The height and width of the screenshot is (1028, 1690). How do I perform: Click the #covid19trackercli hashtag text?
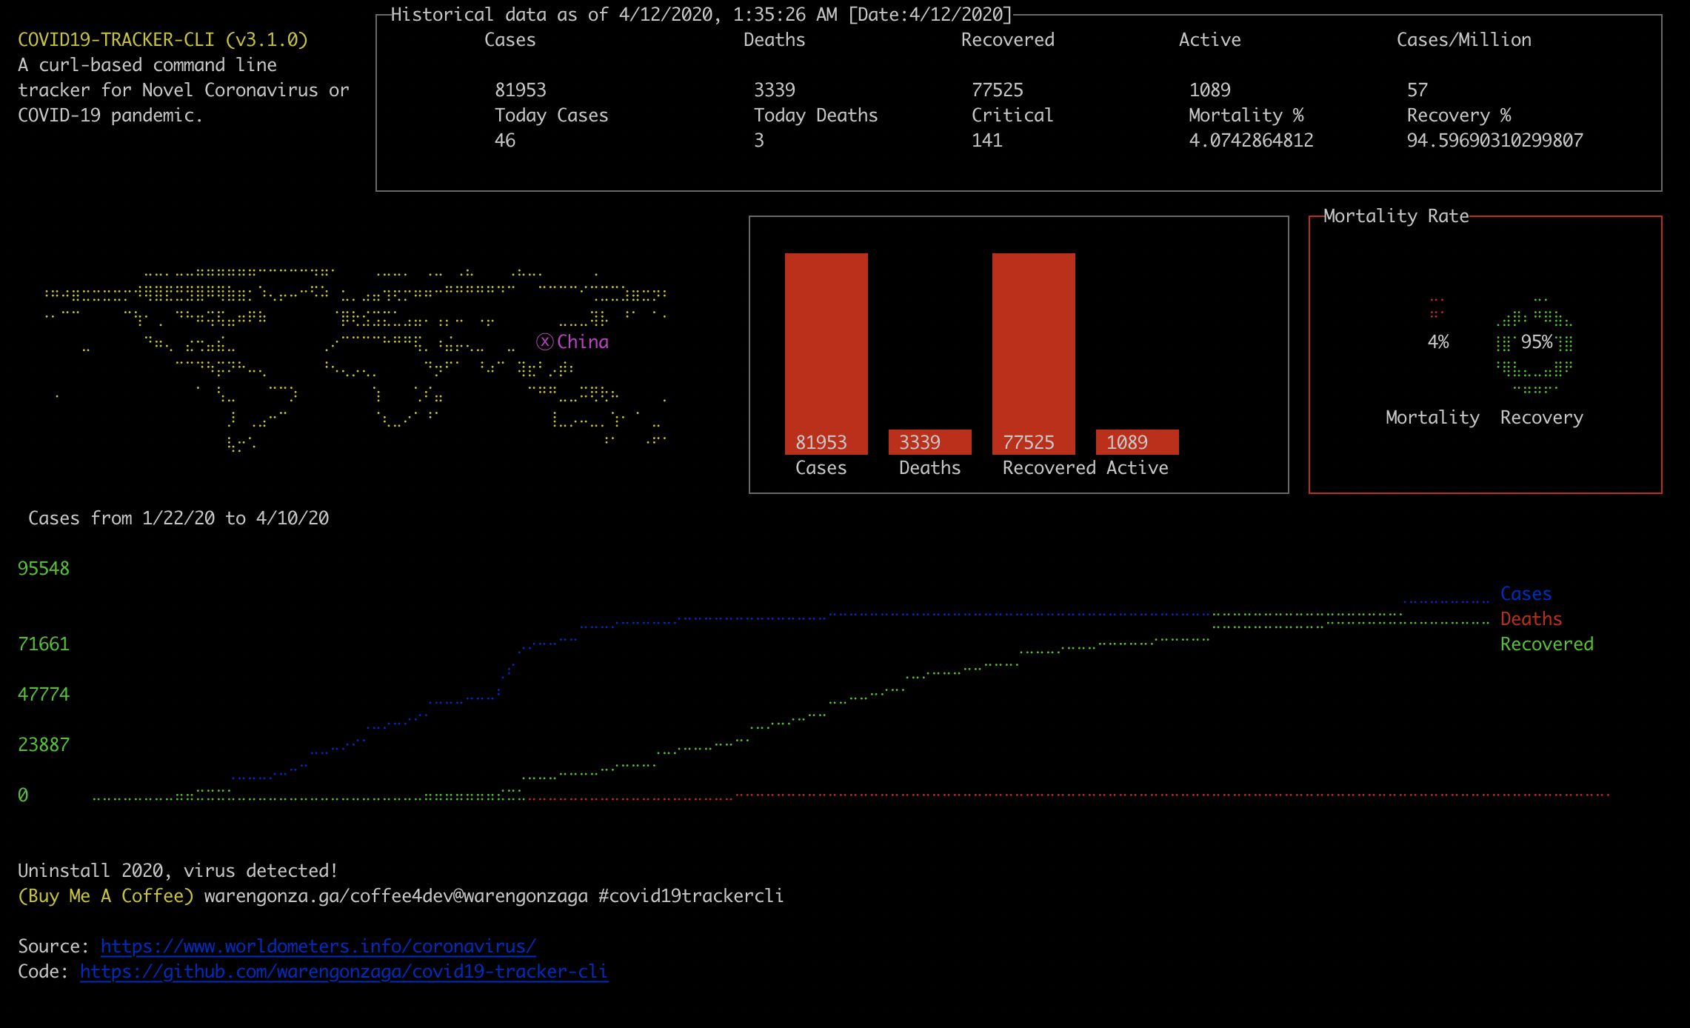(690, 895)
